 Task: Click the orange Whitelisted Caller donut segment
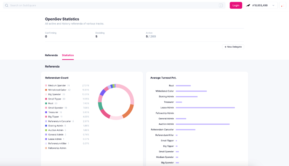click(128, 111)
